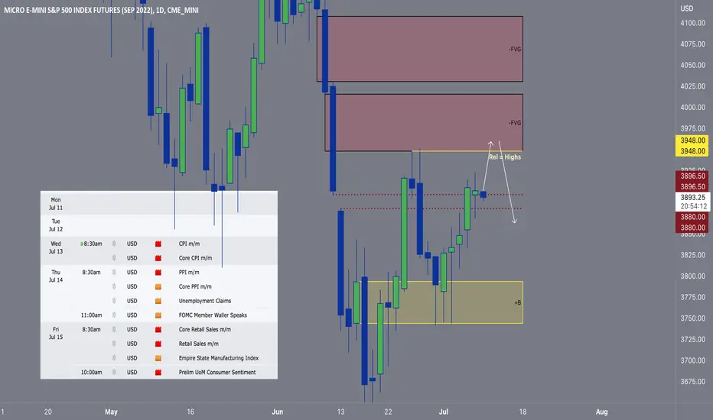
Task: Click the 8:30am time in the Wed Jul 13 row
Action: (x=93, y=244)
